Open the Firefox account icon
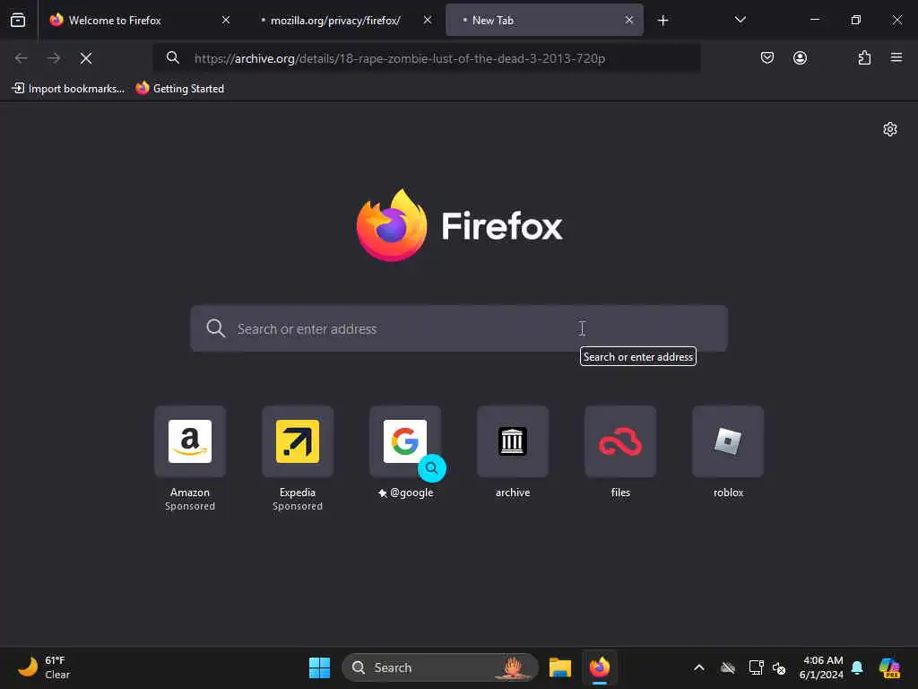Viewport: 918px width, 689px height. coord(800,57)
